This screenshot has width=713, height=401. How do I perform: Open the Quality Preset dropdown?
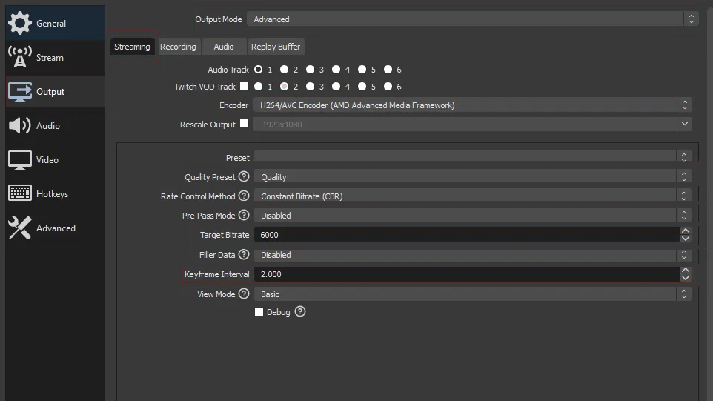(472, 176)
